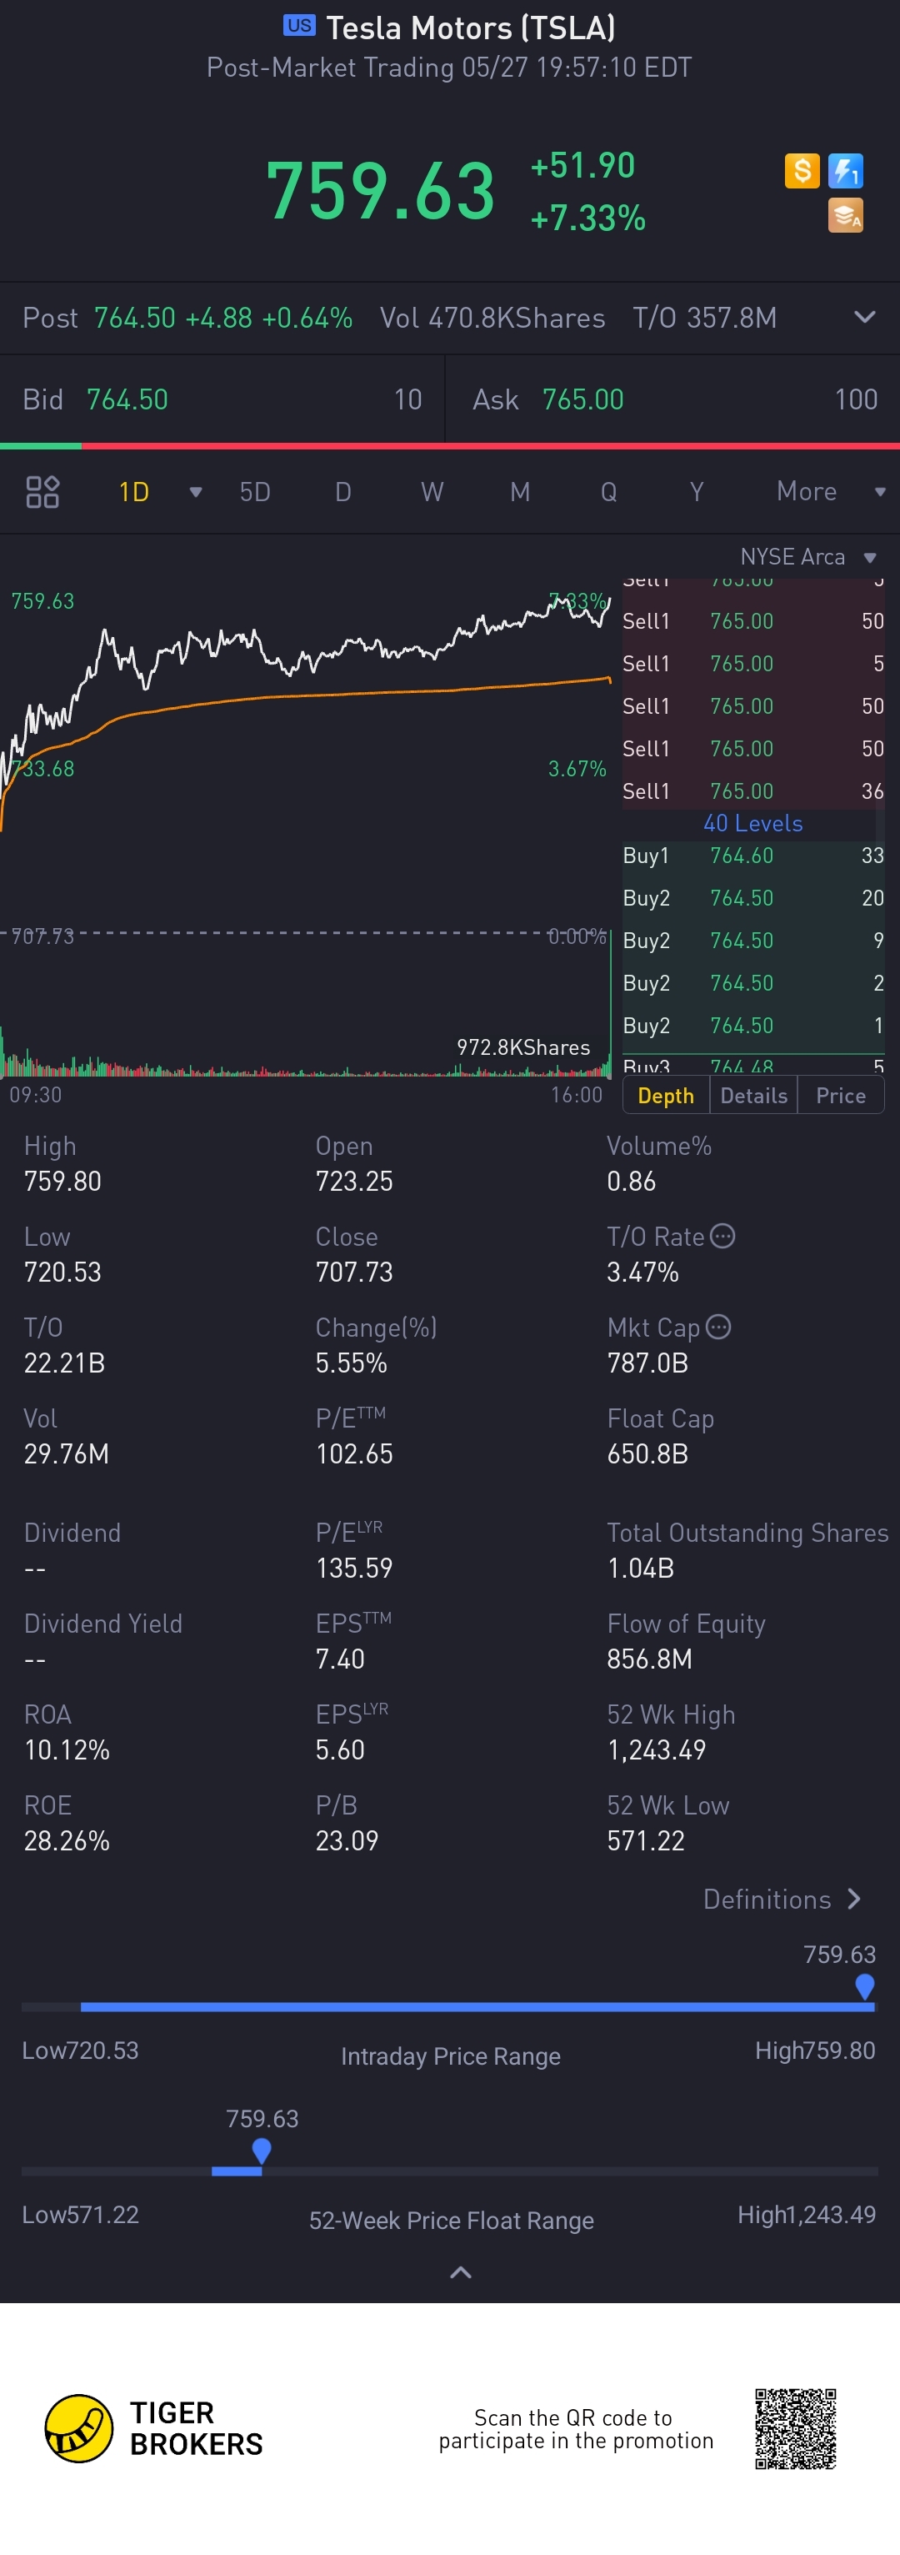Tap the Total Outstanding Shares 1.04B value

(640, 1567)
